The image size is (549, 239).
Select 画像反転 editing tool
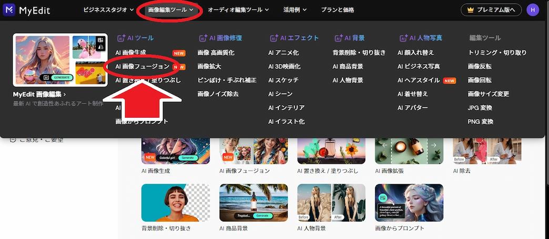click(x=480, y=66)
